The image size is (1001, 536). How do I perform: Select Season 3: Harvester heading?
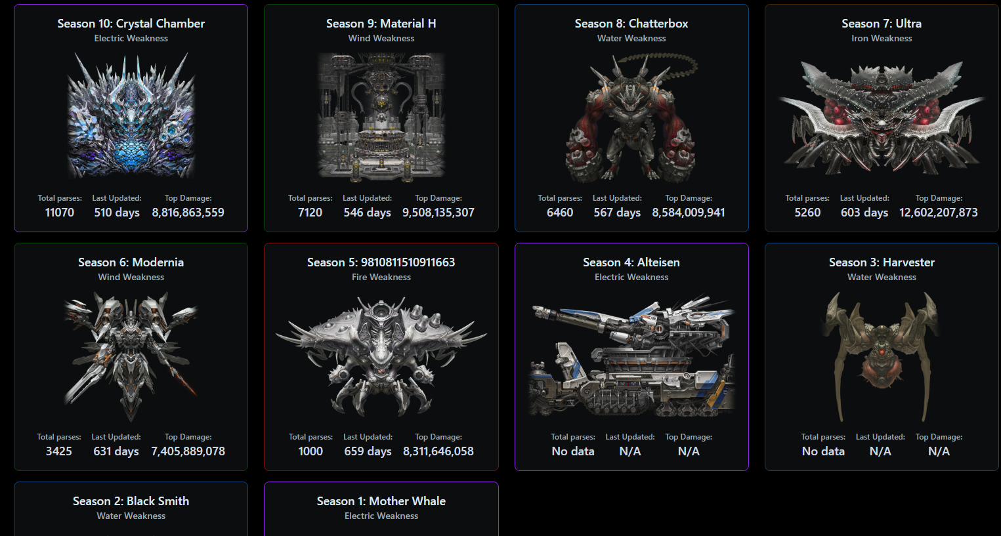click(882, 262)
